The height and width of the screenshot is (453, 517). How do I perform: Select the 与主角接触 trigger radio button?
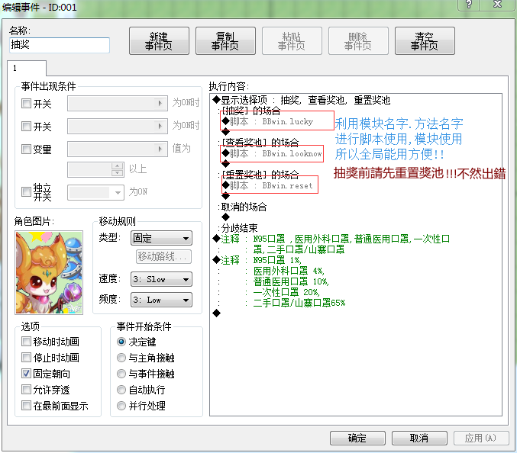[x=121, y=358]
